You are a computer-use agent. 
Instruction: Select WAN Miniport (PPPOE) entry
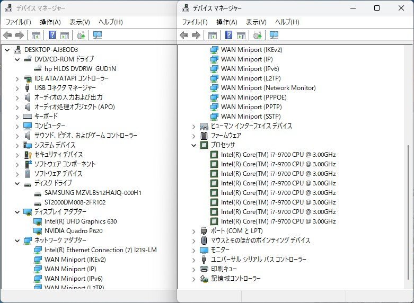[x=254, y=97]
